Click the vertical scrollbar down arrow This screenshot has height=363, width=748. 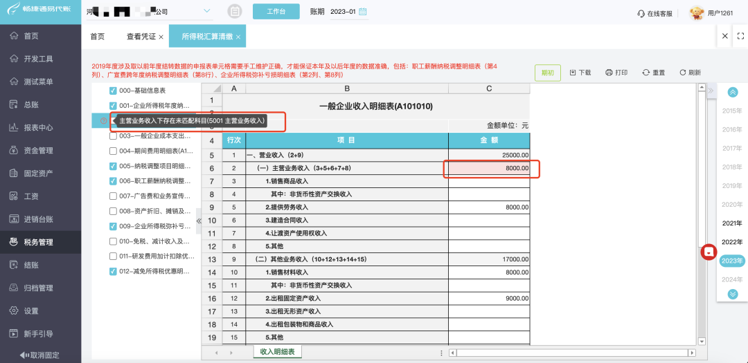tap(701, 341)
